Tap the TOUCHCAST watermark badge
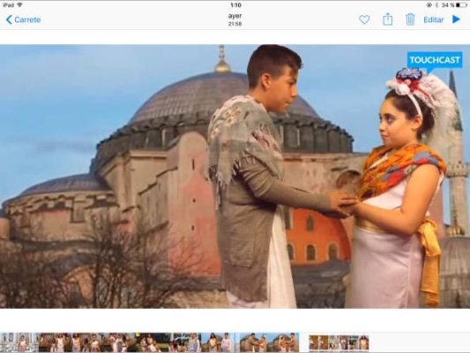The image size is (470, 353). 435,61
